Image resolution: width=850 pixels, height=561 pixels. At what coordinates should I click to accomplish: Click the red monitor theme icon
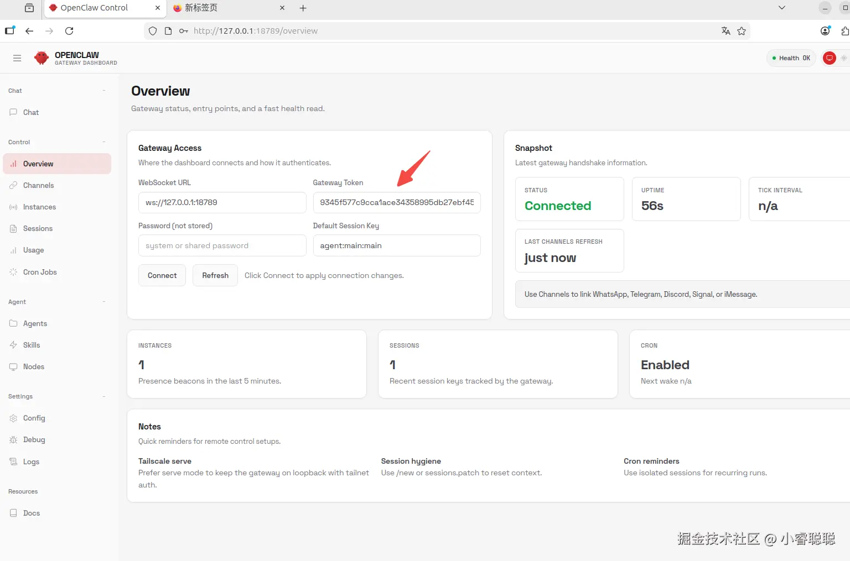(x=830, y=58)
